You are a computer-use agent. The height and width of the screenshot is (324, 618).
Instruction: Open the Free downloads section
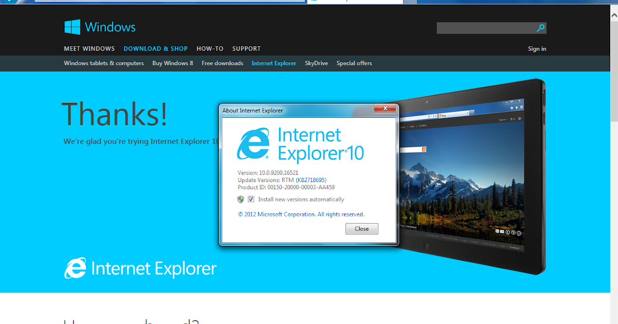(222, 63)
